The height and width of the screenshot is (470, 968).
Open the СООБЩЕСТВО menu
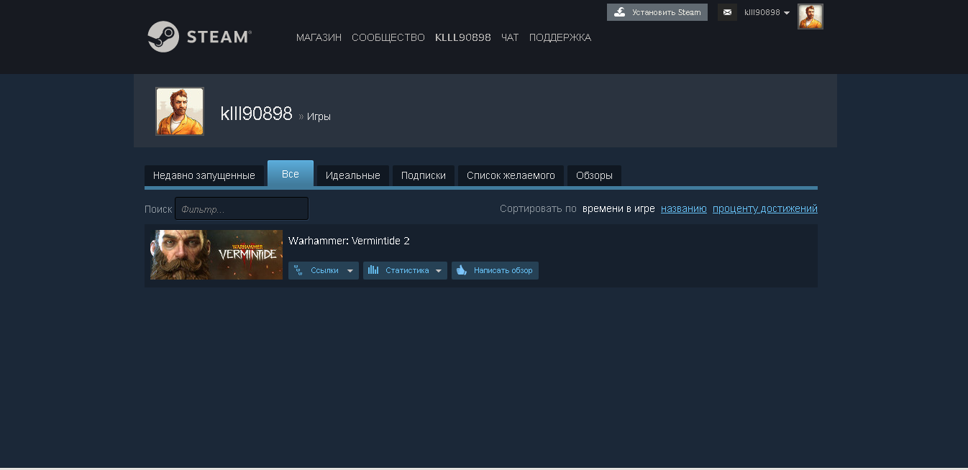tap(388, 37)
